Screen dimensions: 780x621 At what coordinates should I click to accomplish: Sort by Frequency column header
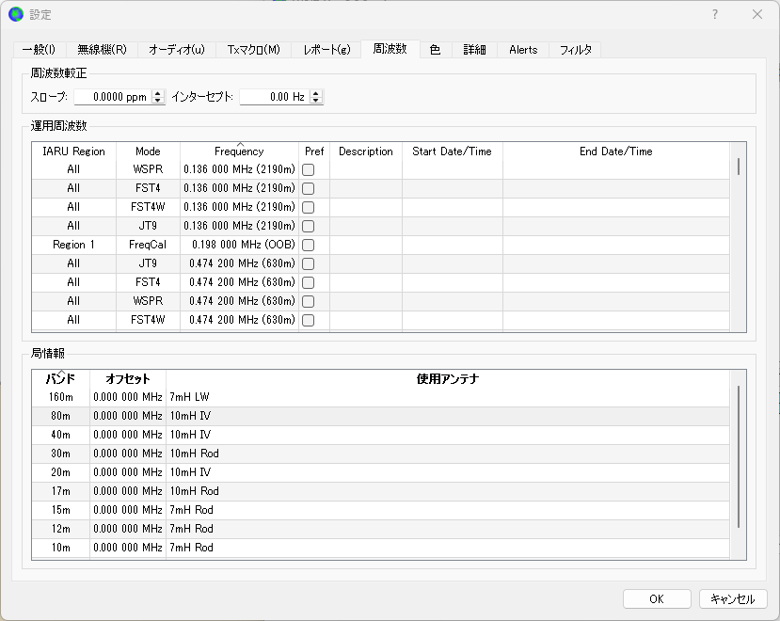[x=239, y=151]
